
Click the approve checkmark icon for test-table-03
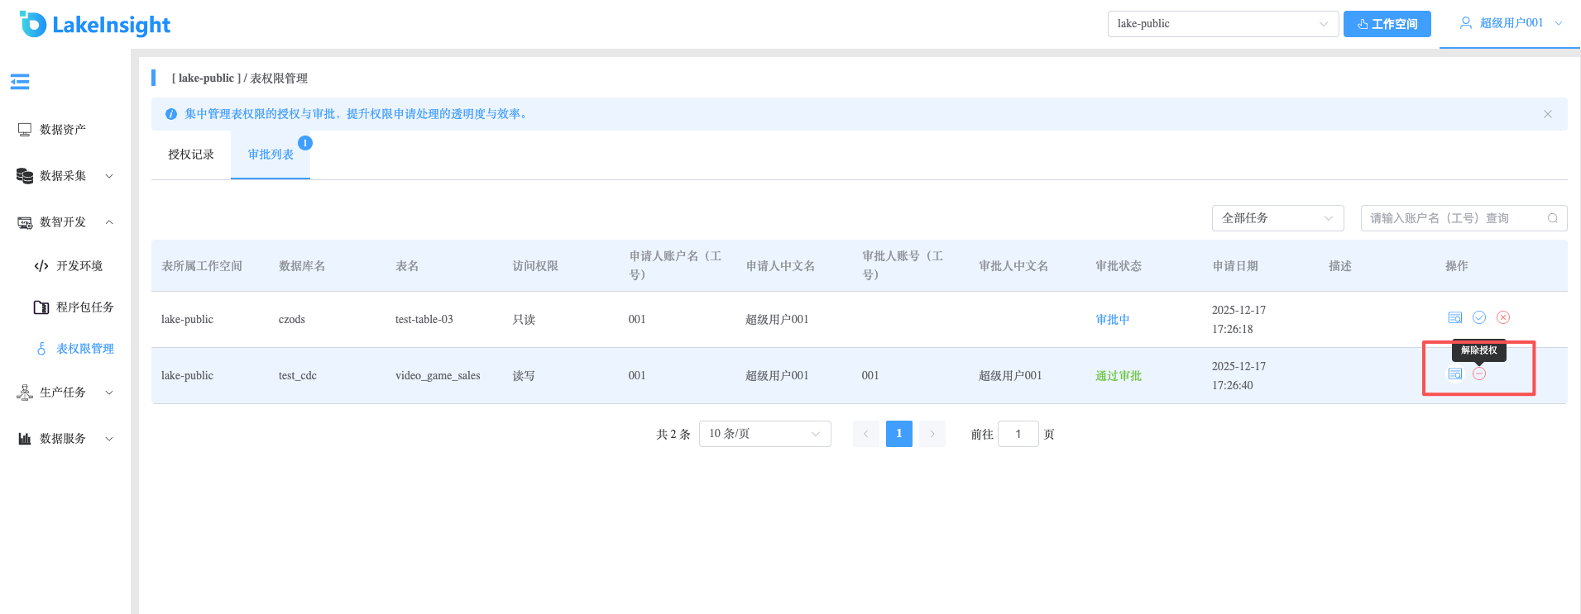1479,317
